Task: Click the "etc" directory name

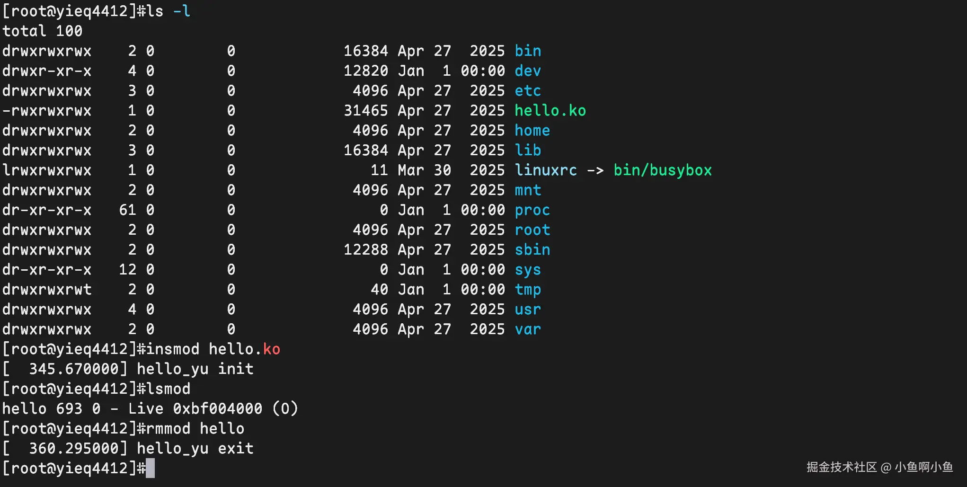Action: coord(528,90)
